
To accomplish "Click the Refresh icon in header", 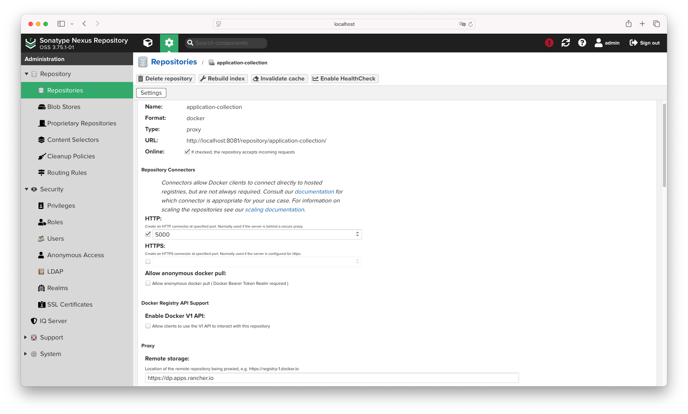I will coord(565,43).
